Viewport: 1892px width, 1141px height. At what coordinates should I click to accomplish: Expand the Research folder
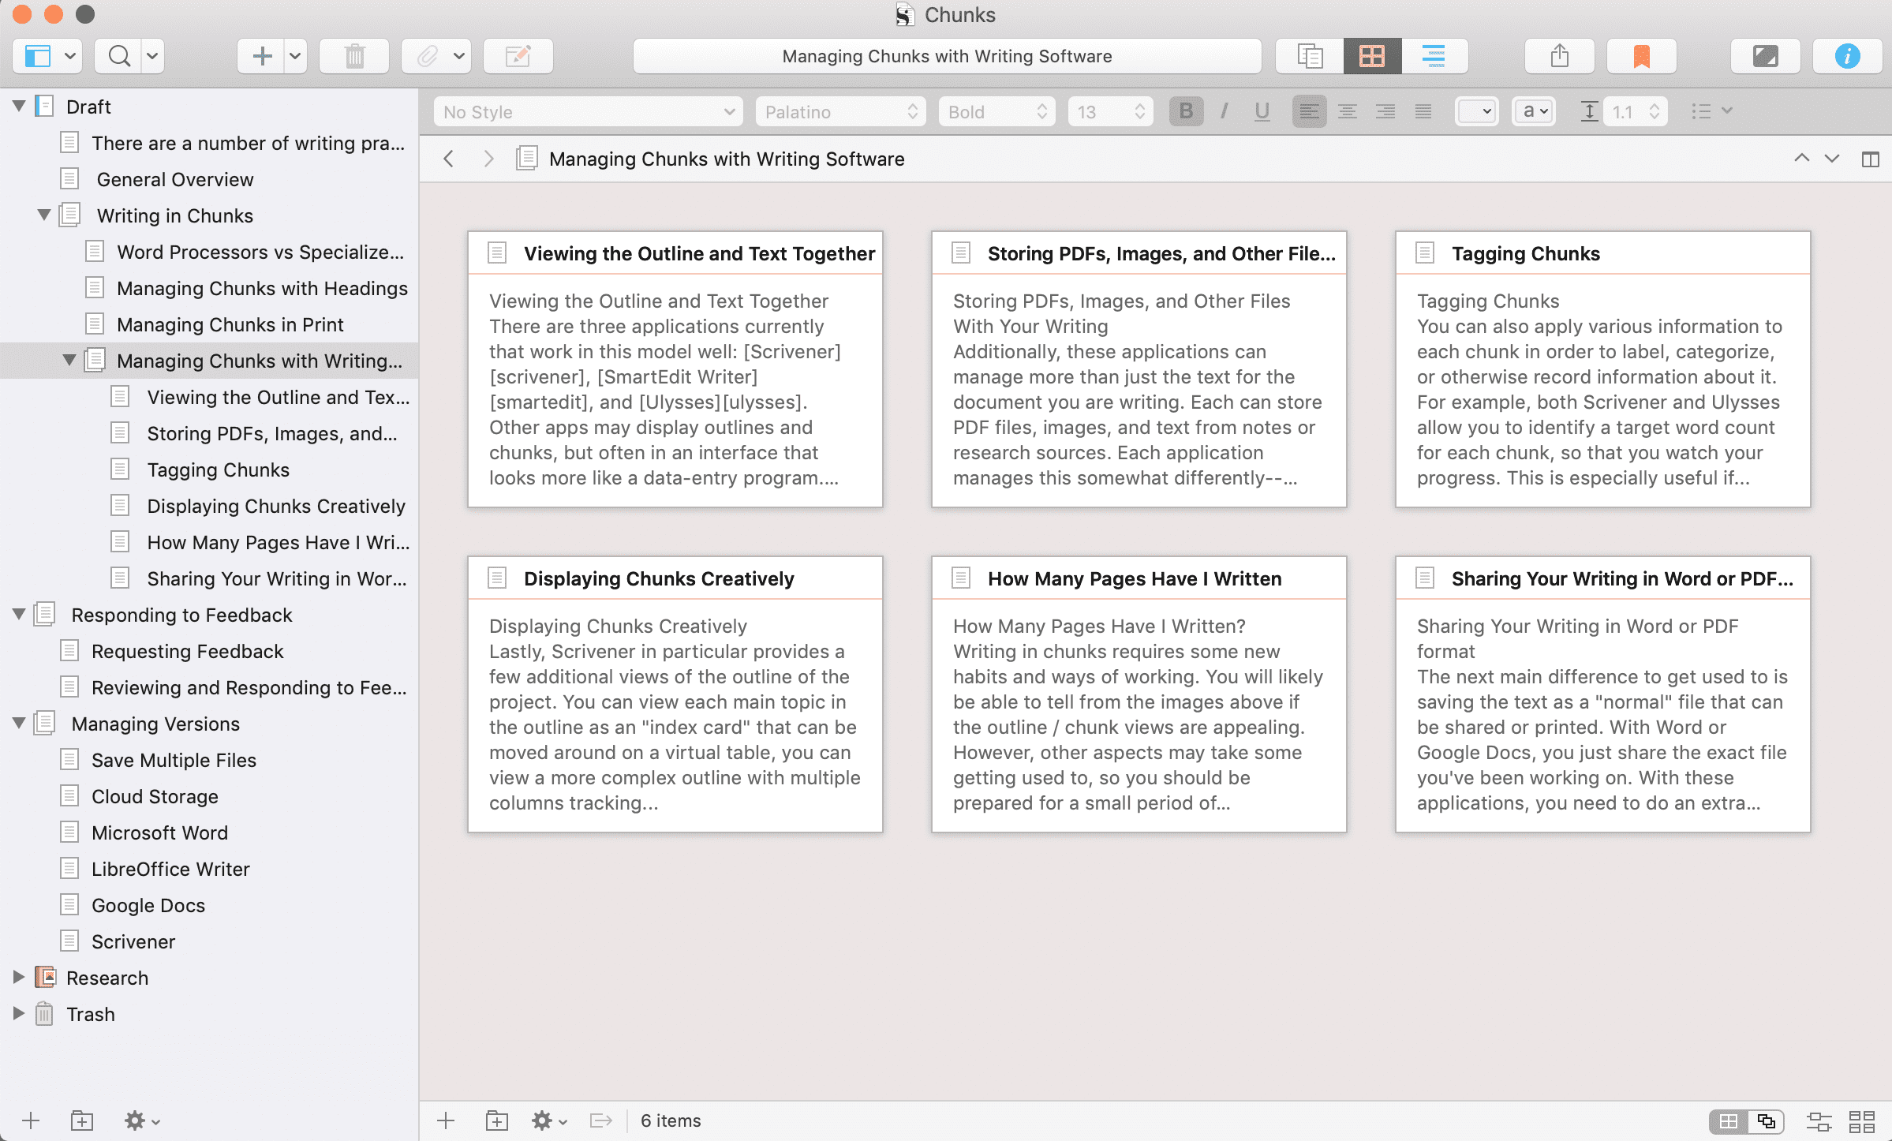click(19, 977)
